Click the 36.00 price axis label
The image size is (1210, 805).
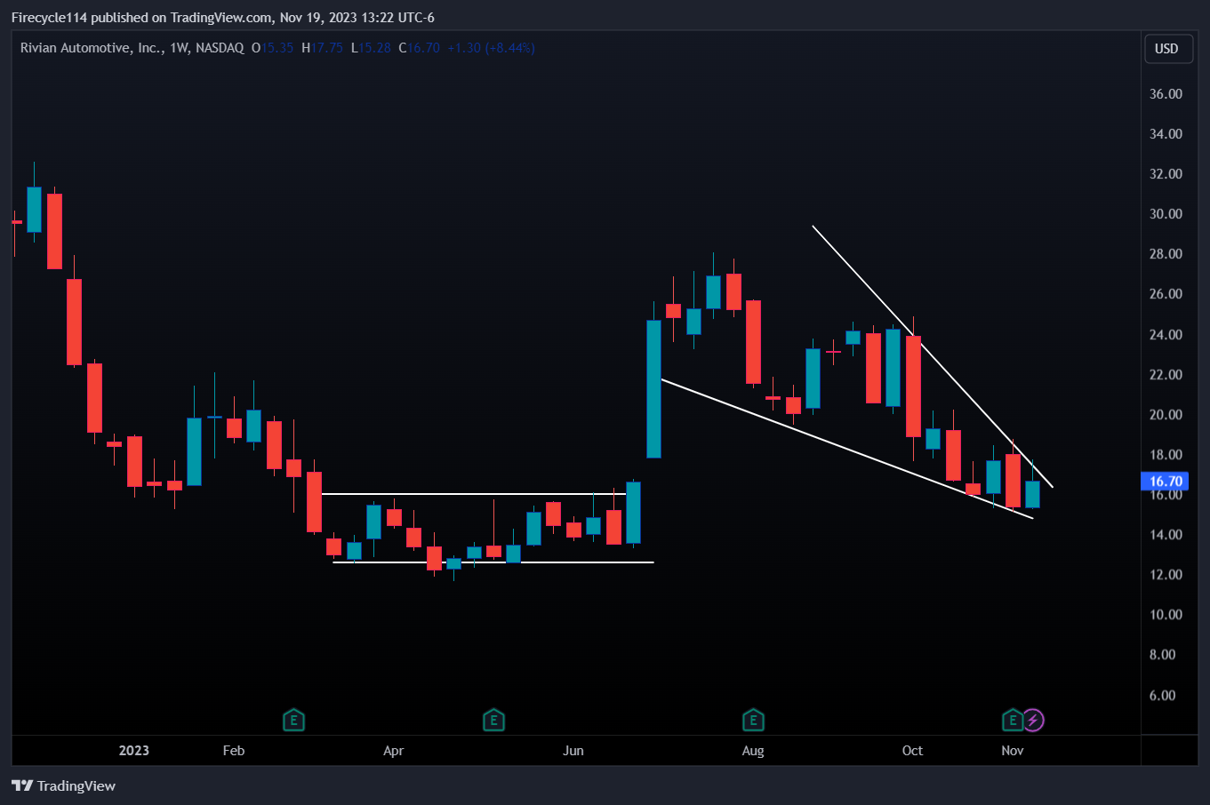click(1166, 94)
